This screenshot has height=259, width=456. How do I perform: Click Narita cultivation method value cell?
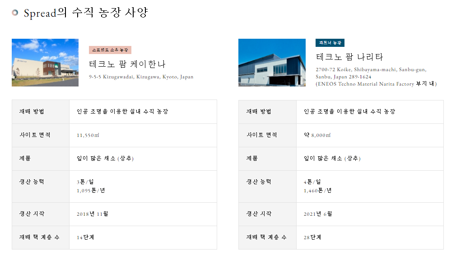click(370, 112)
